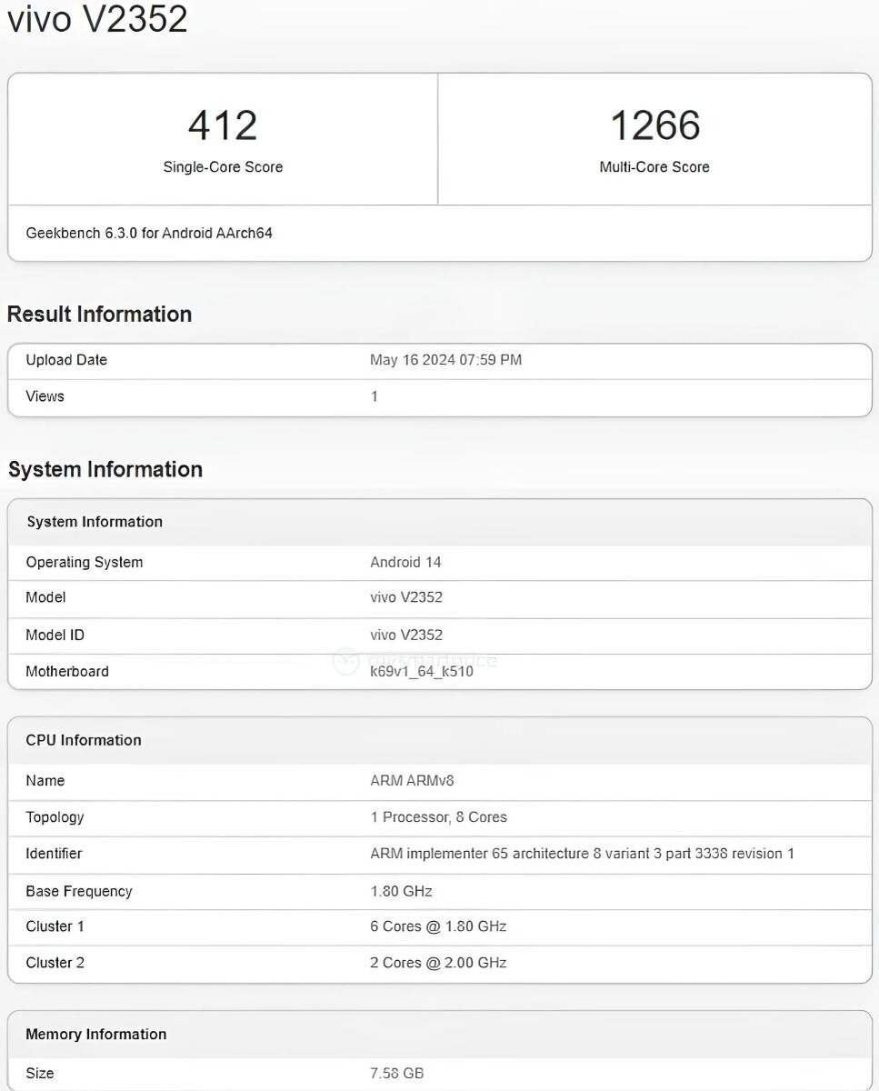The height and width of the screenshot is (1091, 879).
Task: Select the 6 Cores @ 1.80 GHz value
Action: point(438,926)
